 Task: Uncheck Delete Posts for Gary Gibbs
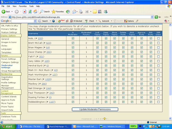(123, 61)
